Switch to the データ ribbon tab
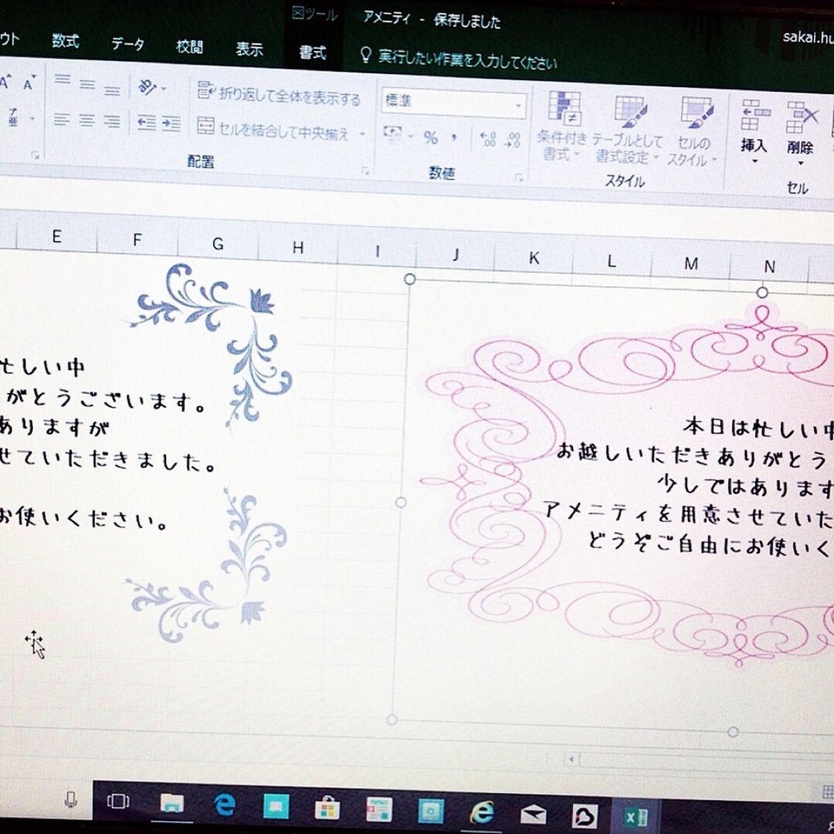 (x=127, y=45)
